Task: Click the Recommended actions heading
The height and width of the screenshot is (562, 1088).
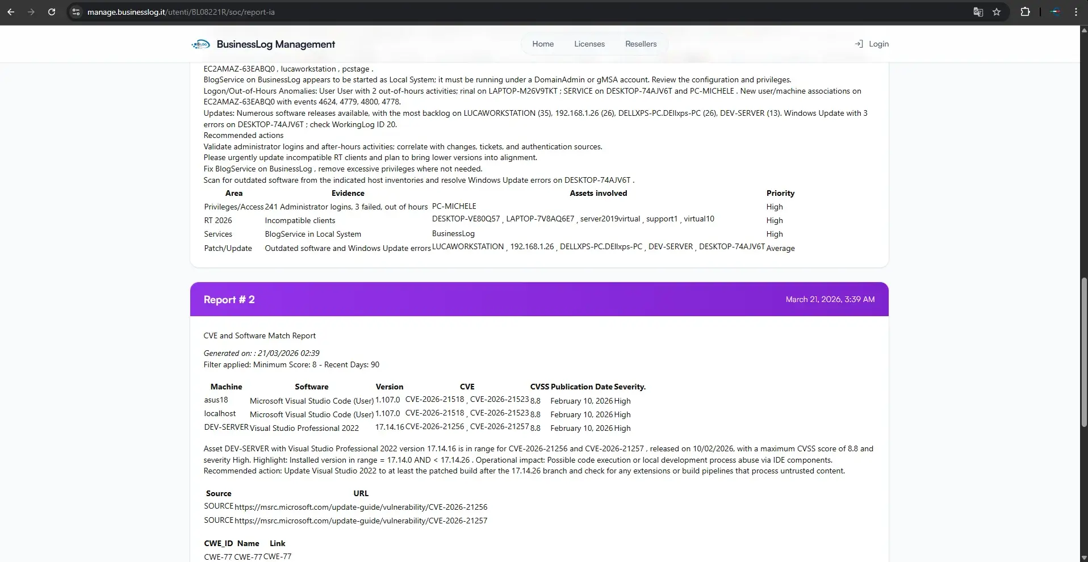Action: [x=244, y=135]
